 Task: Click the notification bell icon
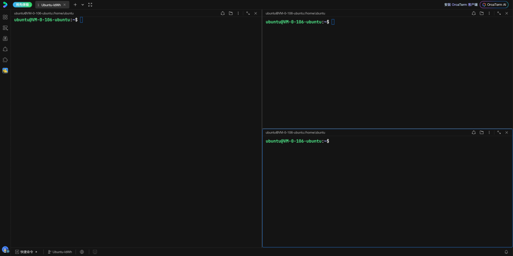[x=506, y=252]
